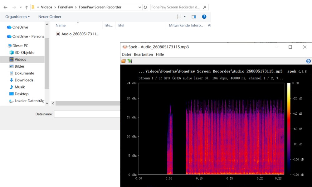The width and height of the screenshot is (312, 187).
Task: Click the Forward arrow in file dialog
Action: 14,7
